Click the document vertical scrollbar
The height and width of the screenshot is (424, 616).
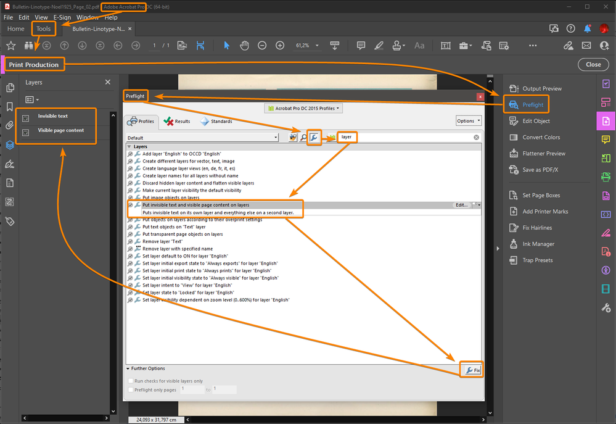[490, 246]
